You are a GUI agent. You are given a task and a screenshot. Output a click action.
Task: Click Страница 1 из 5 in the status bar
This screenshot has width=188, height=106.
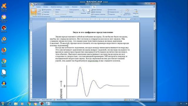[35, 100]
